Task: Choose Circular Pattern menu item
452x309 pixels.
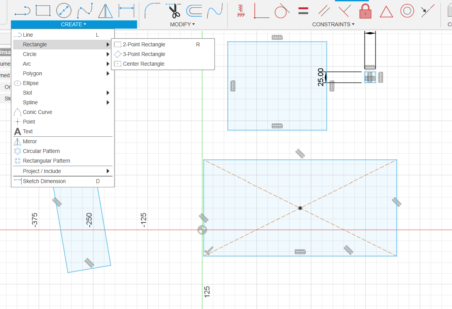Action: tap(63, 151)
